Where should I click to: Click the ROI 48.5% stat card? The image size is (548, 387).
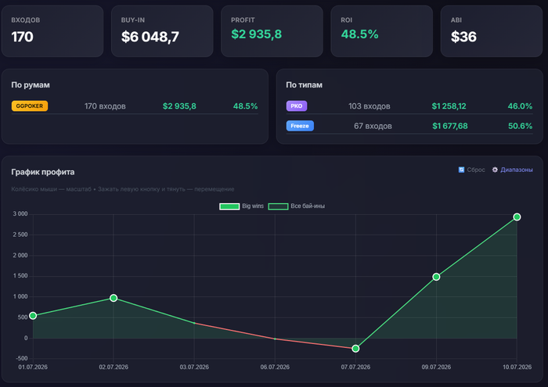[382, 31]
